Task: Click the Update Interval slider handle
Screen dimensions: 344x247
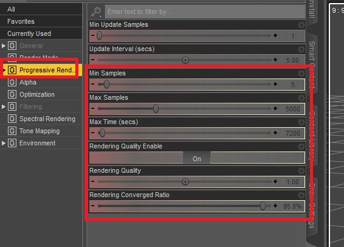Action: pos(185,60)
